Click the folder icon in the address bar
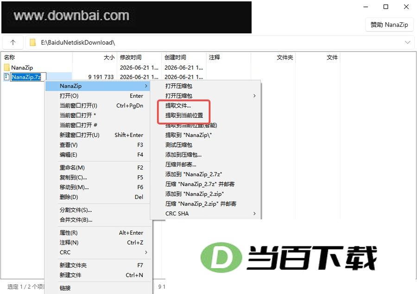 (x=32, y=42)
